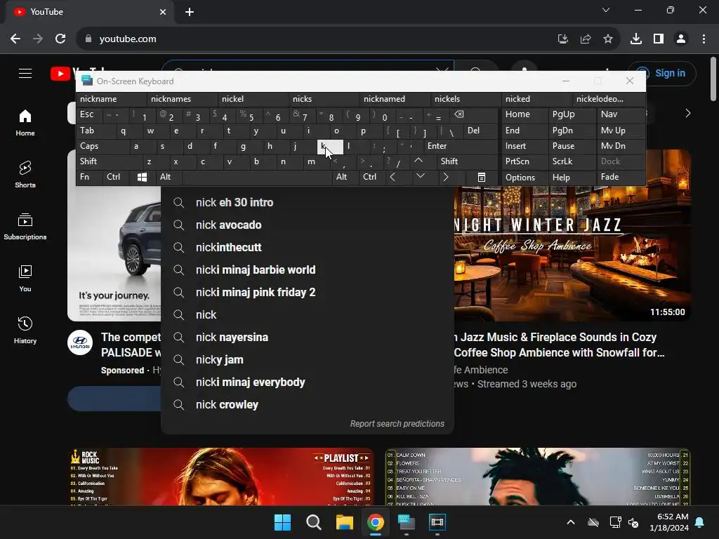Click the share page icon in address bar
This screenshot has height=539, width=719.
tap(586, 39)
